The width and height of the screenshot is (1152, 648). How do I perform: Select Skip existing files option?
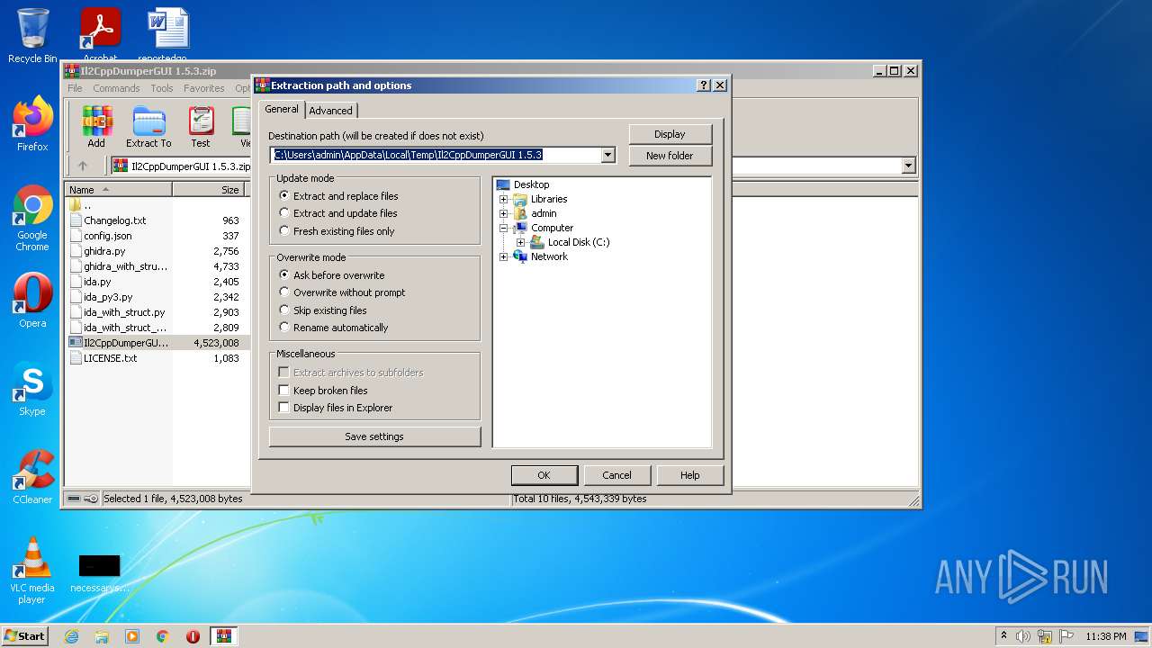[323, 310]
